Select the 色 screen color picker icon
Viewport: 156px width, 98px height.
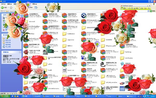pos(103,64)
